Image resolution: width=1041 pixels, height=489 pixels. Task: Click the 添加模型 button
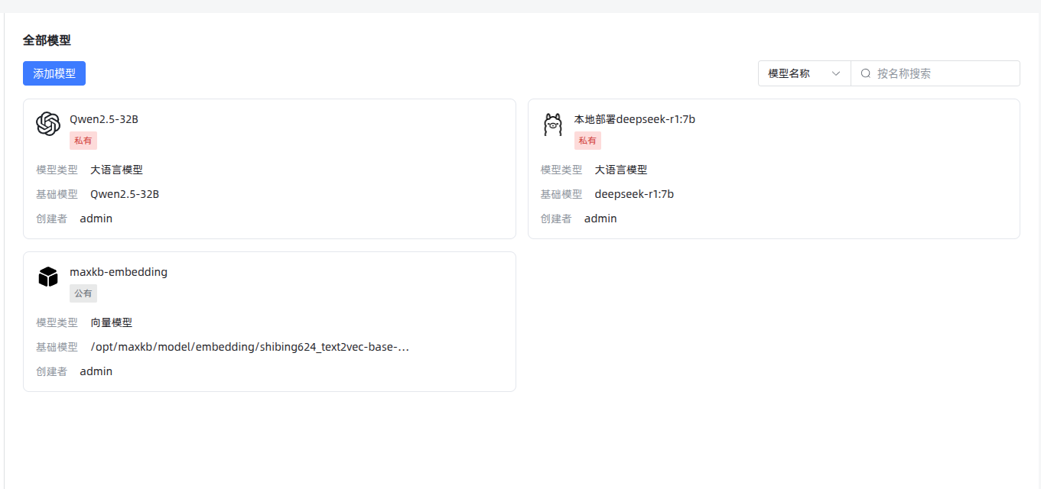coord(54,73)
